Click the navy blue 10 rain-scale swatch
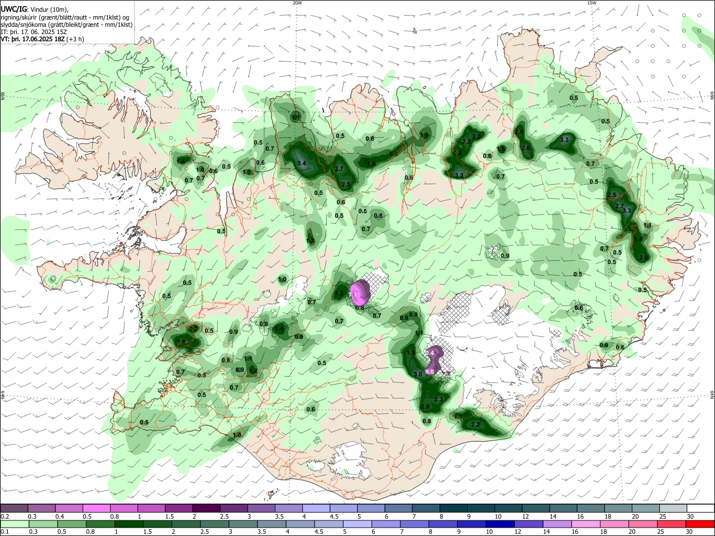This screenshot has width=715, height=536. (x=499, y=524)
